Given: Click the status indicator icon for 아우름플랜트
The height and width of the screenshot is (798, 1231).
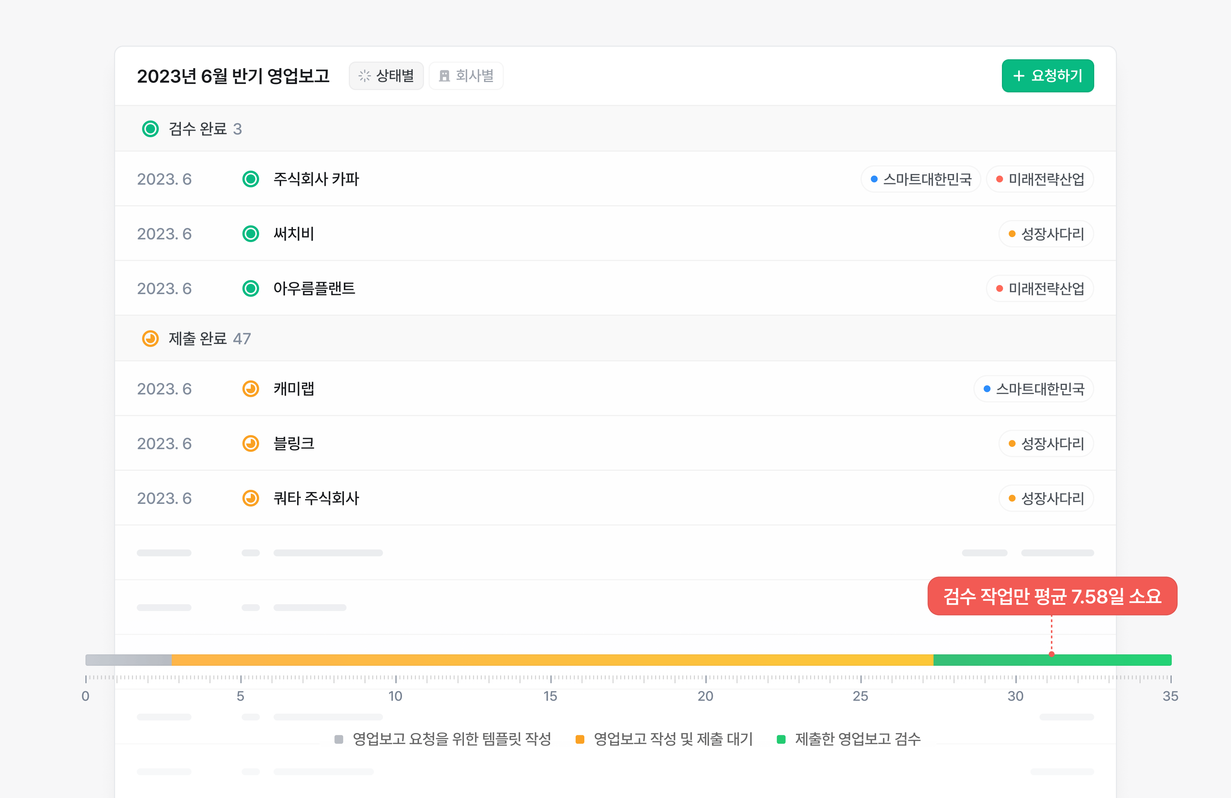Looking at the screenshot, I should click(x=250, y=288).
